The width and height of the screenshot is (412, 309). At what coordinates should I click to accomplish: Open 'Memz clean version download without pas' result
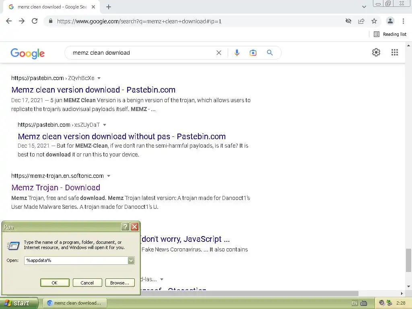[122, 136]
